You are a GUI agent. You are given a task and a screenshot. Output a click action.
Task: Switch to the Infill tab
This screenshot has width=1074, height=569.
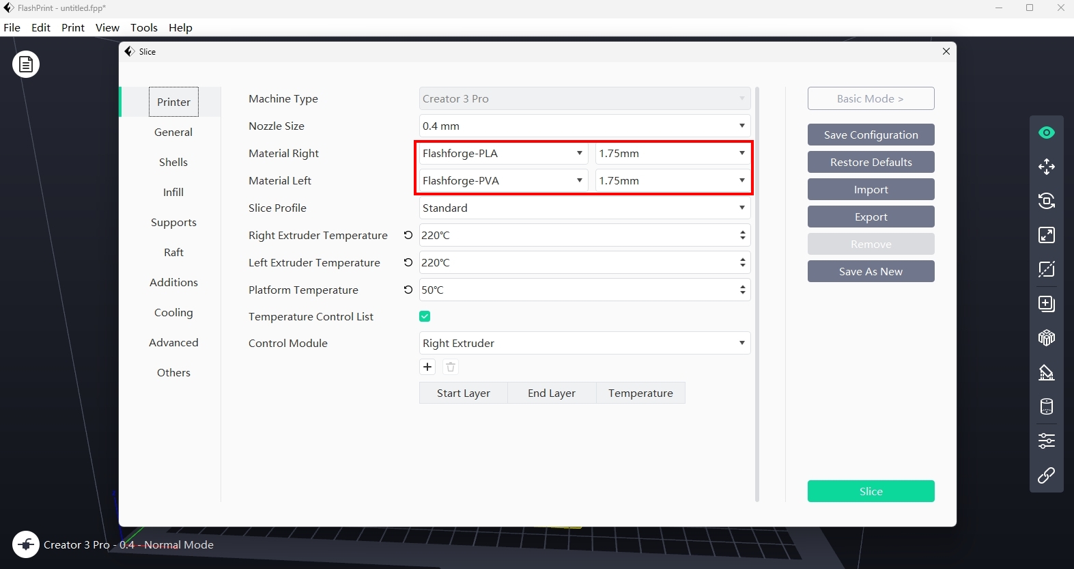[x=173, y=192]
